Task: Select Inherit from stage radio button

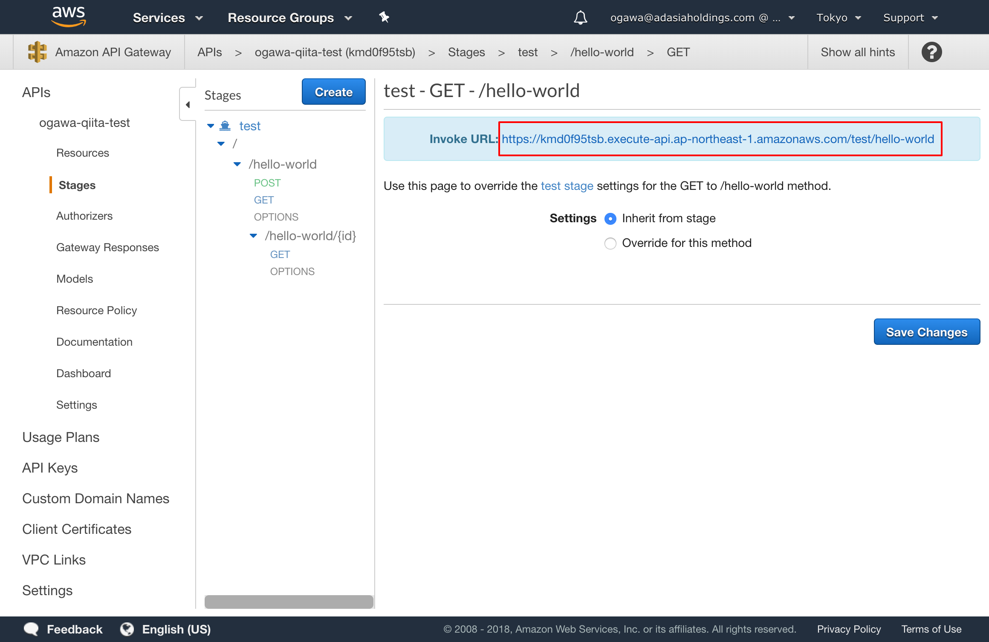Action: 610,219
